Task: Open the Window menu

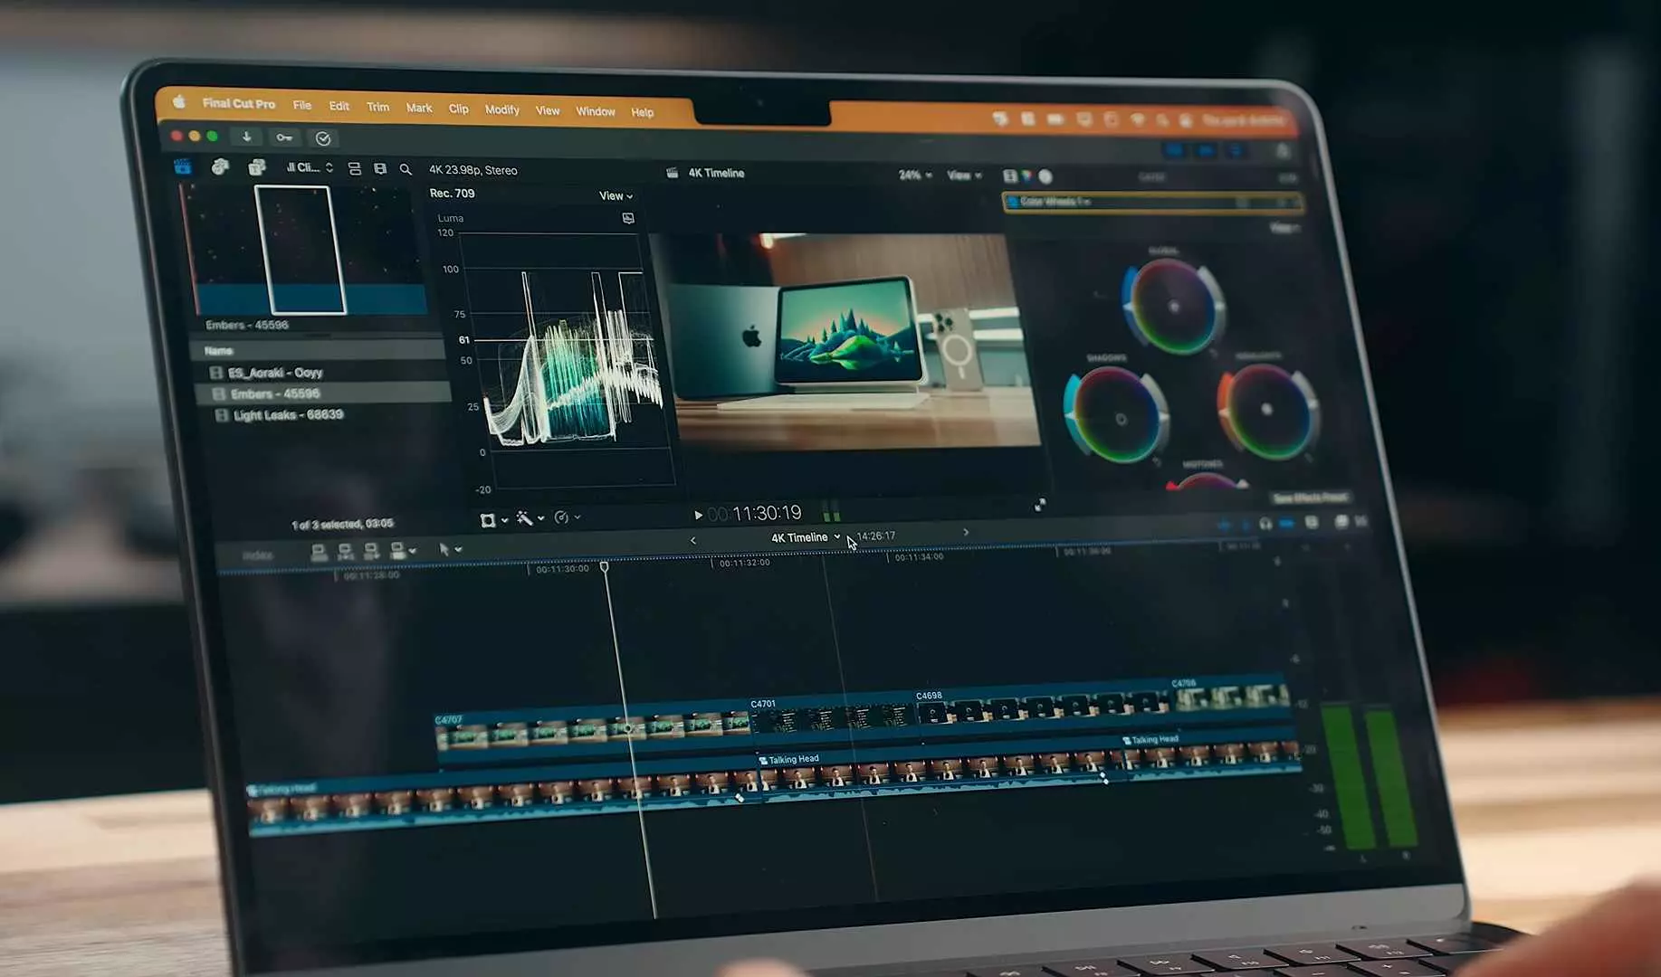Action: point(596,111)
